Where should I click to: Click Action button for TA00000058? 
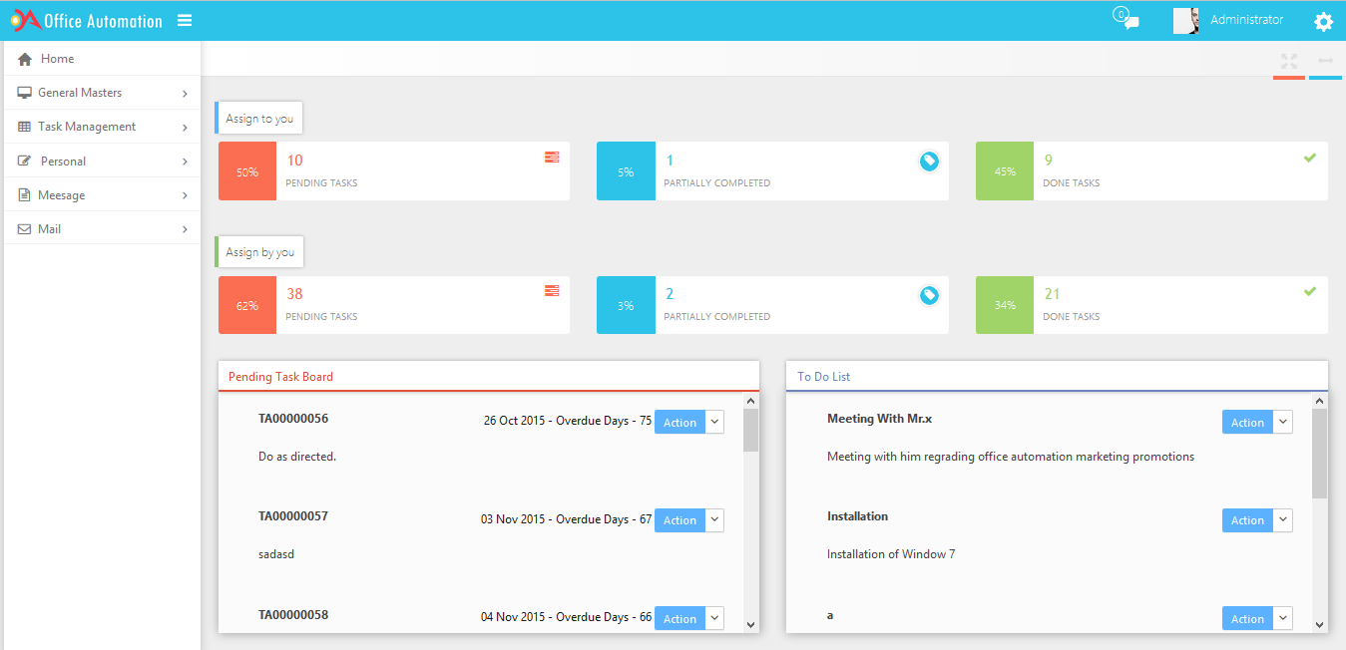tap(680, 618)
